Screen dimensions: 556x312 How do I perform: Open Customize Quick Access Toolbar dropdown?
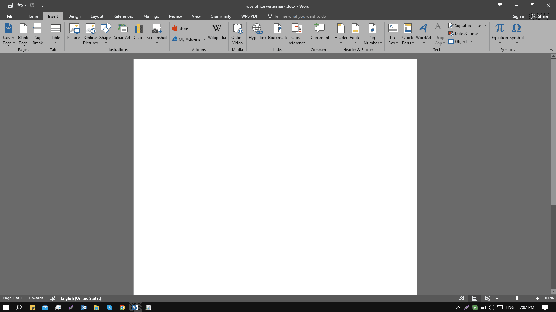pos(42,6)
